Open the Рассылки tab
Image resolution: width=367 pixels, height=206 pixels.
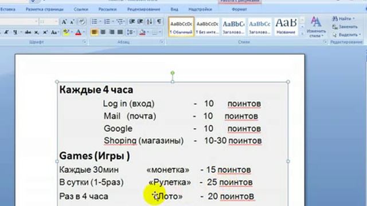coord(107,9)
